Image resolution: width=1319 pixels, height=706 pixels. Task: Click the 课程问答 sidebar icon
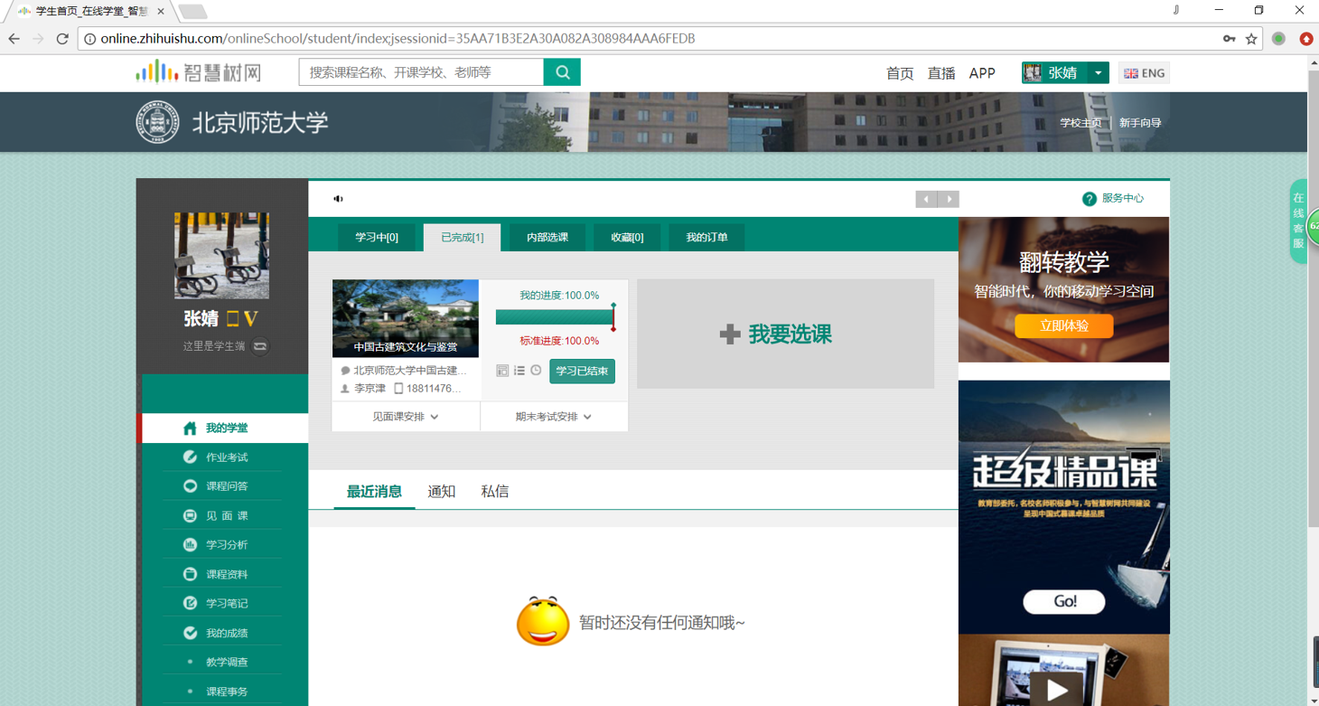(x=190, y=486)
